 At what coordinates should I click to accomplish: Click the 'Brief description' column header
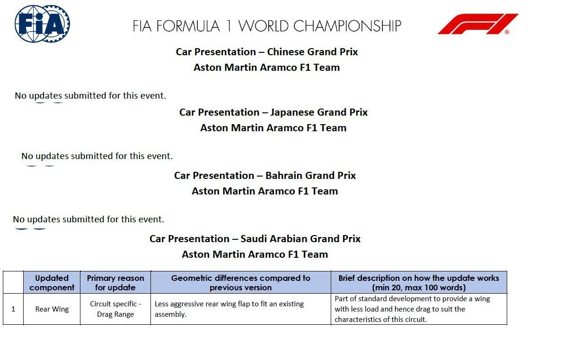tap(419, 283)
